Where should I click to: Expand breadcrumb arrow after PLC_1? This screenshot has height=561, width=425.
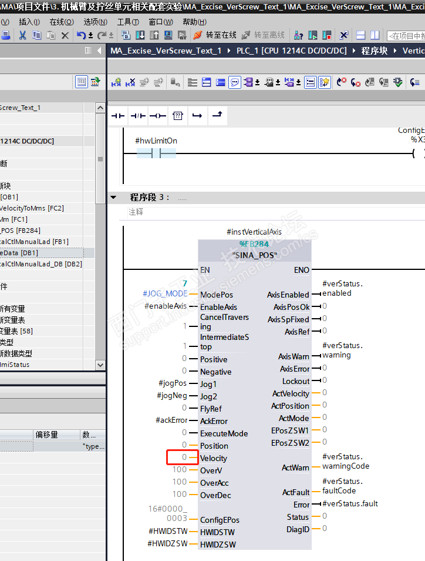(x=353, y=51)
